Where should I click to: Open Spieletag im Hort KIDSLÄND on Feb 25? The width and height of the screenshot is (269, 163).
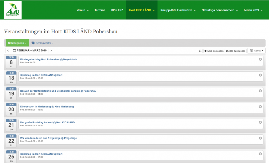coord(41,154)
